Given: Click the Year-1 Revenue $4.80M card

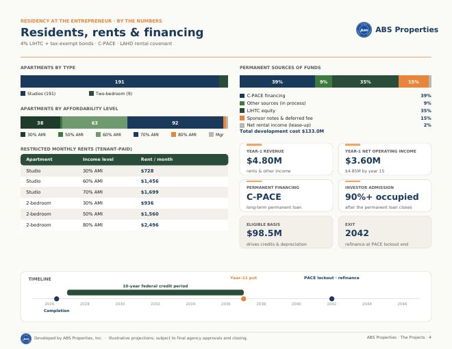Looking at the screenshot, I should point(286,159).
